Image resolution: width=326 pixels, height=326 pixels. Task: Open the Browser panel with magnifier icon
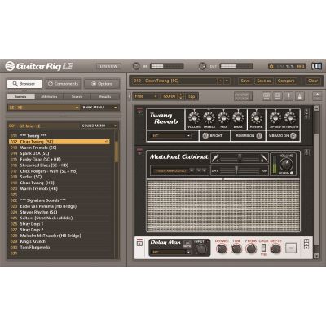click(24, 84)
